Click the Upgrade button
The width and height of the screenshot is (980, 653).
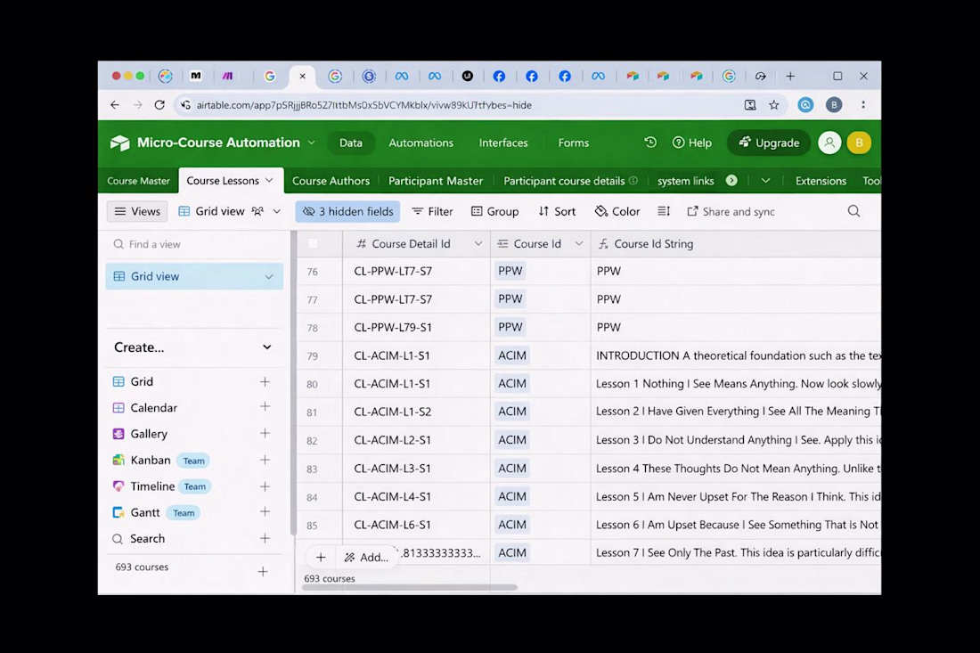point(769,143)
